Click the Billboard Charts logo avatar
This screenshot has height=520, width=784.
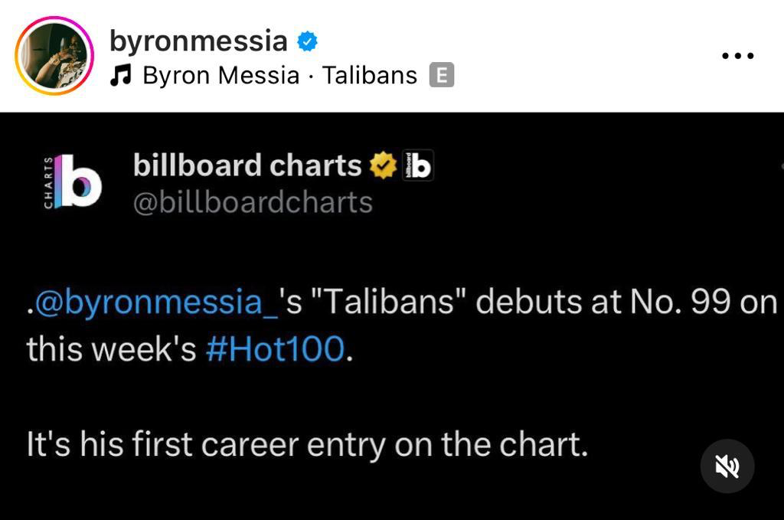[73, 182]
